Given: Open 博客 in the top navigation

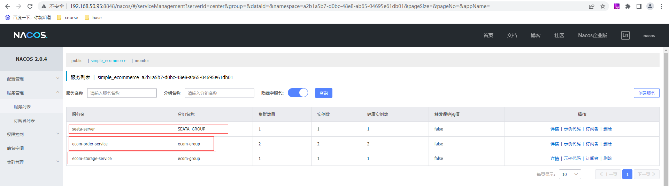Looking at the screenshot, I should coord(536,35).
